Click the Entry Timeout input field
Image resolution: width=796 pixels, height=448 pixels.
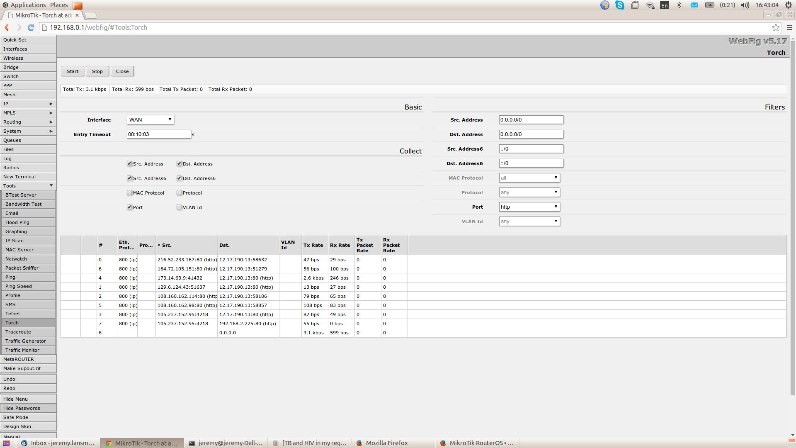click(159, 134)
